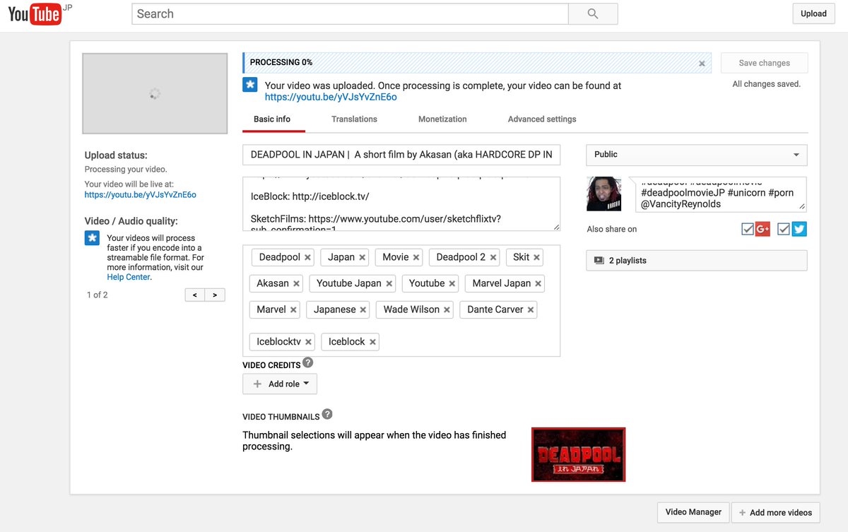The width and height of the screenshot is (848, 532).
Task: Open the youtu.be link in upload message
Action: pyautogui.click(x=331, y=97)
